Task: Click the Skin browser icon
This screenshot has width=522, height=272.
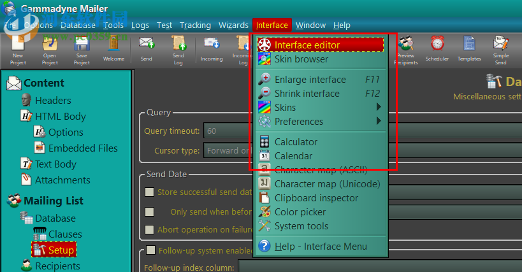Action: point(265,59)
